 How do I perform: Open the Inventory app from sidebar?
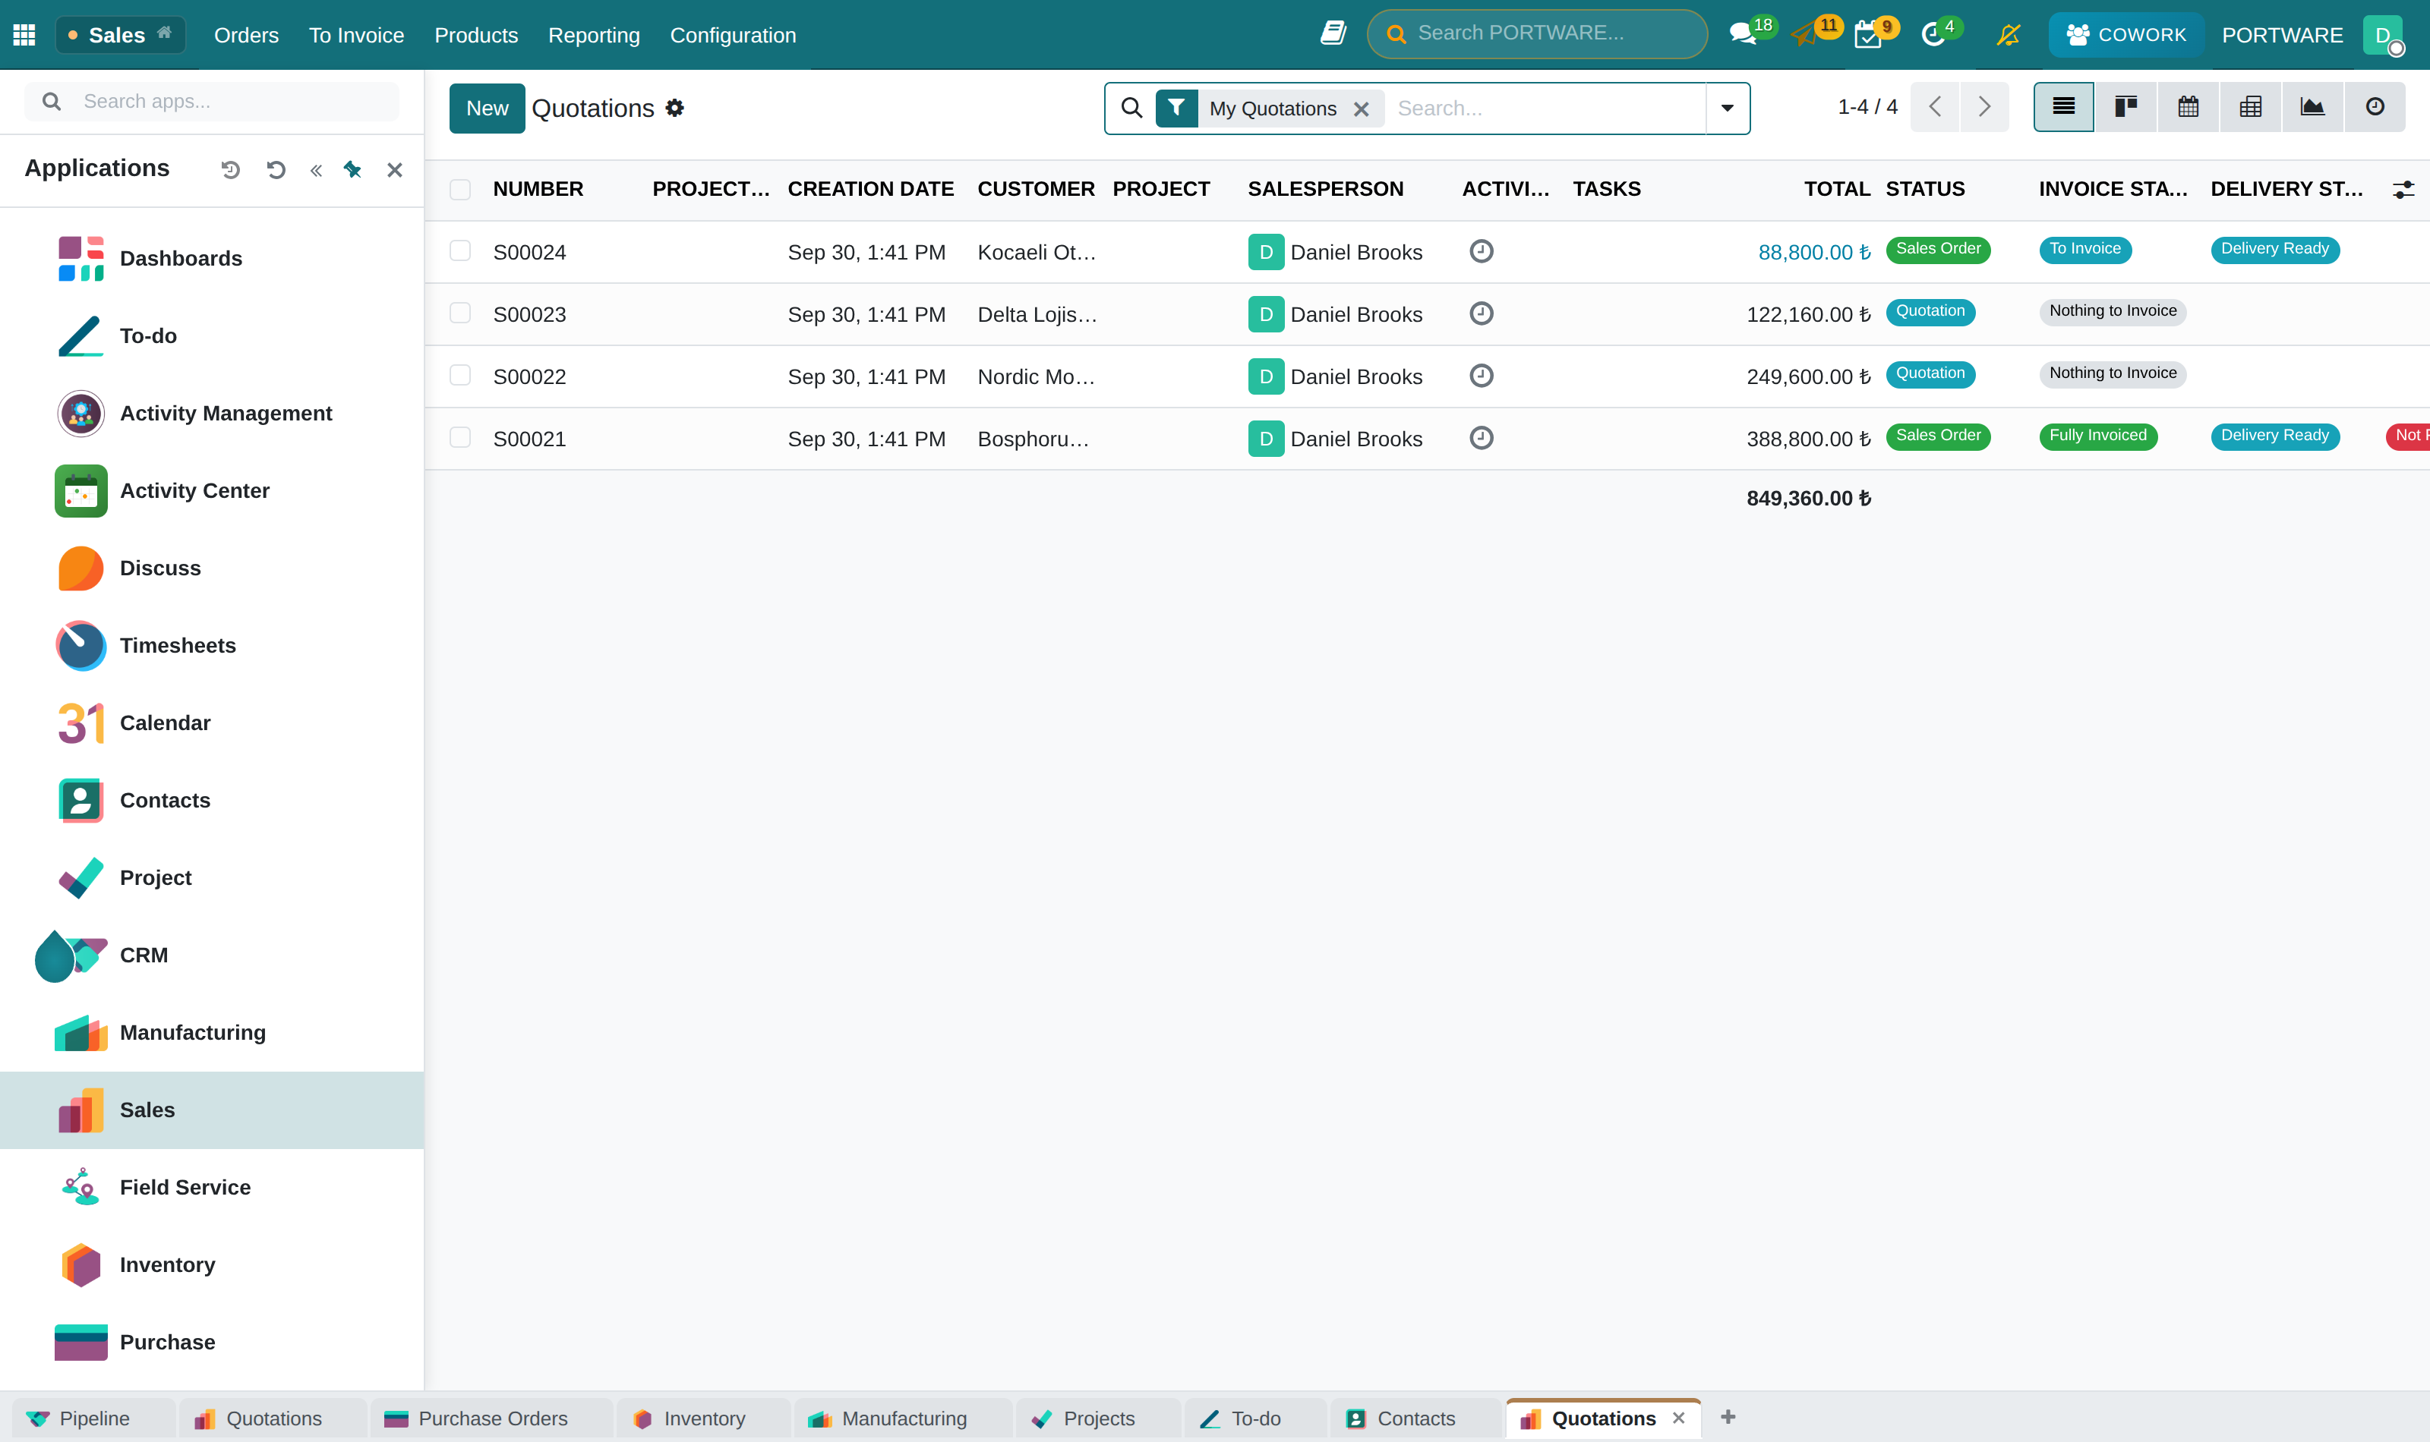tap(212, 1264)
